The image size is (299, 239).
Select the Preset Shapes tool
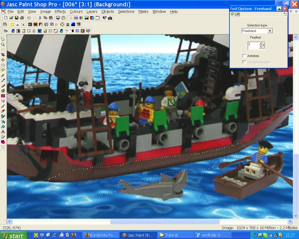click(x=3, y=142)
